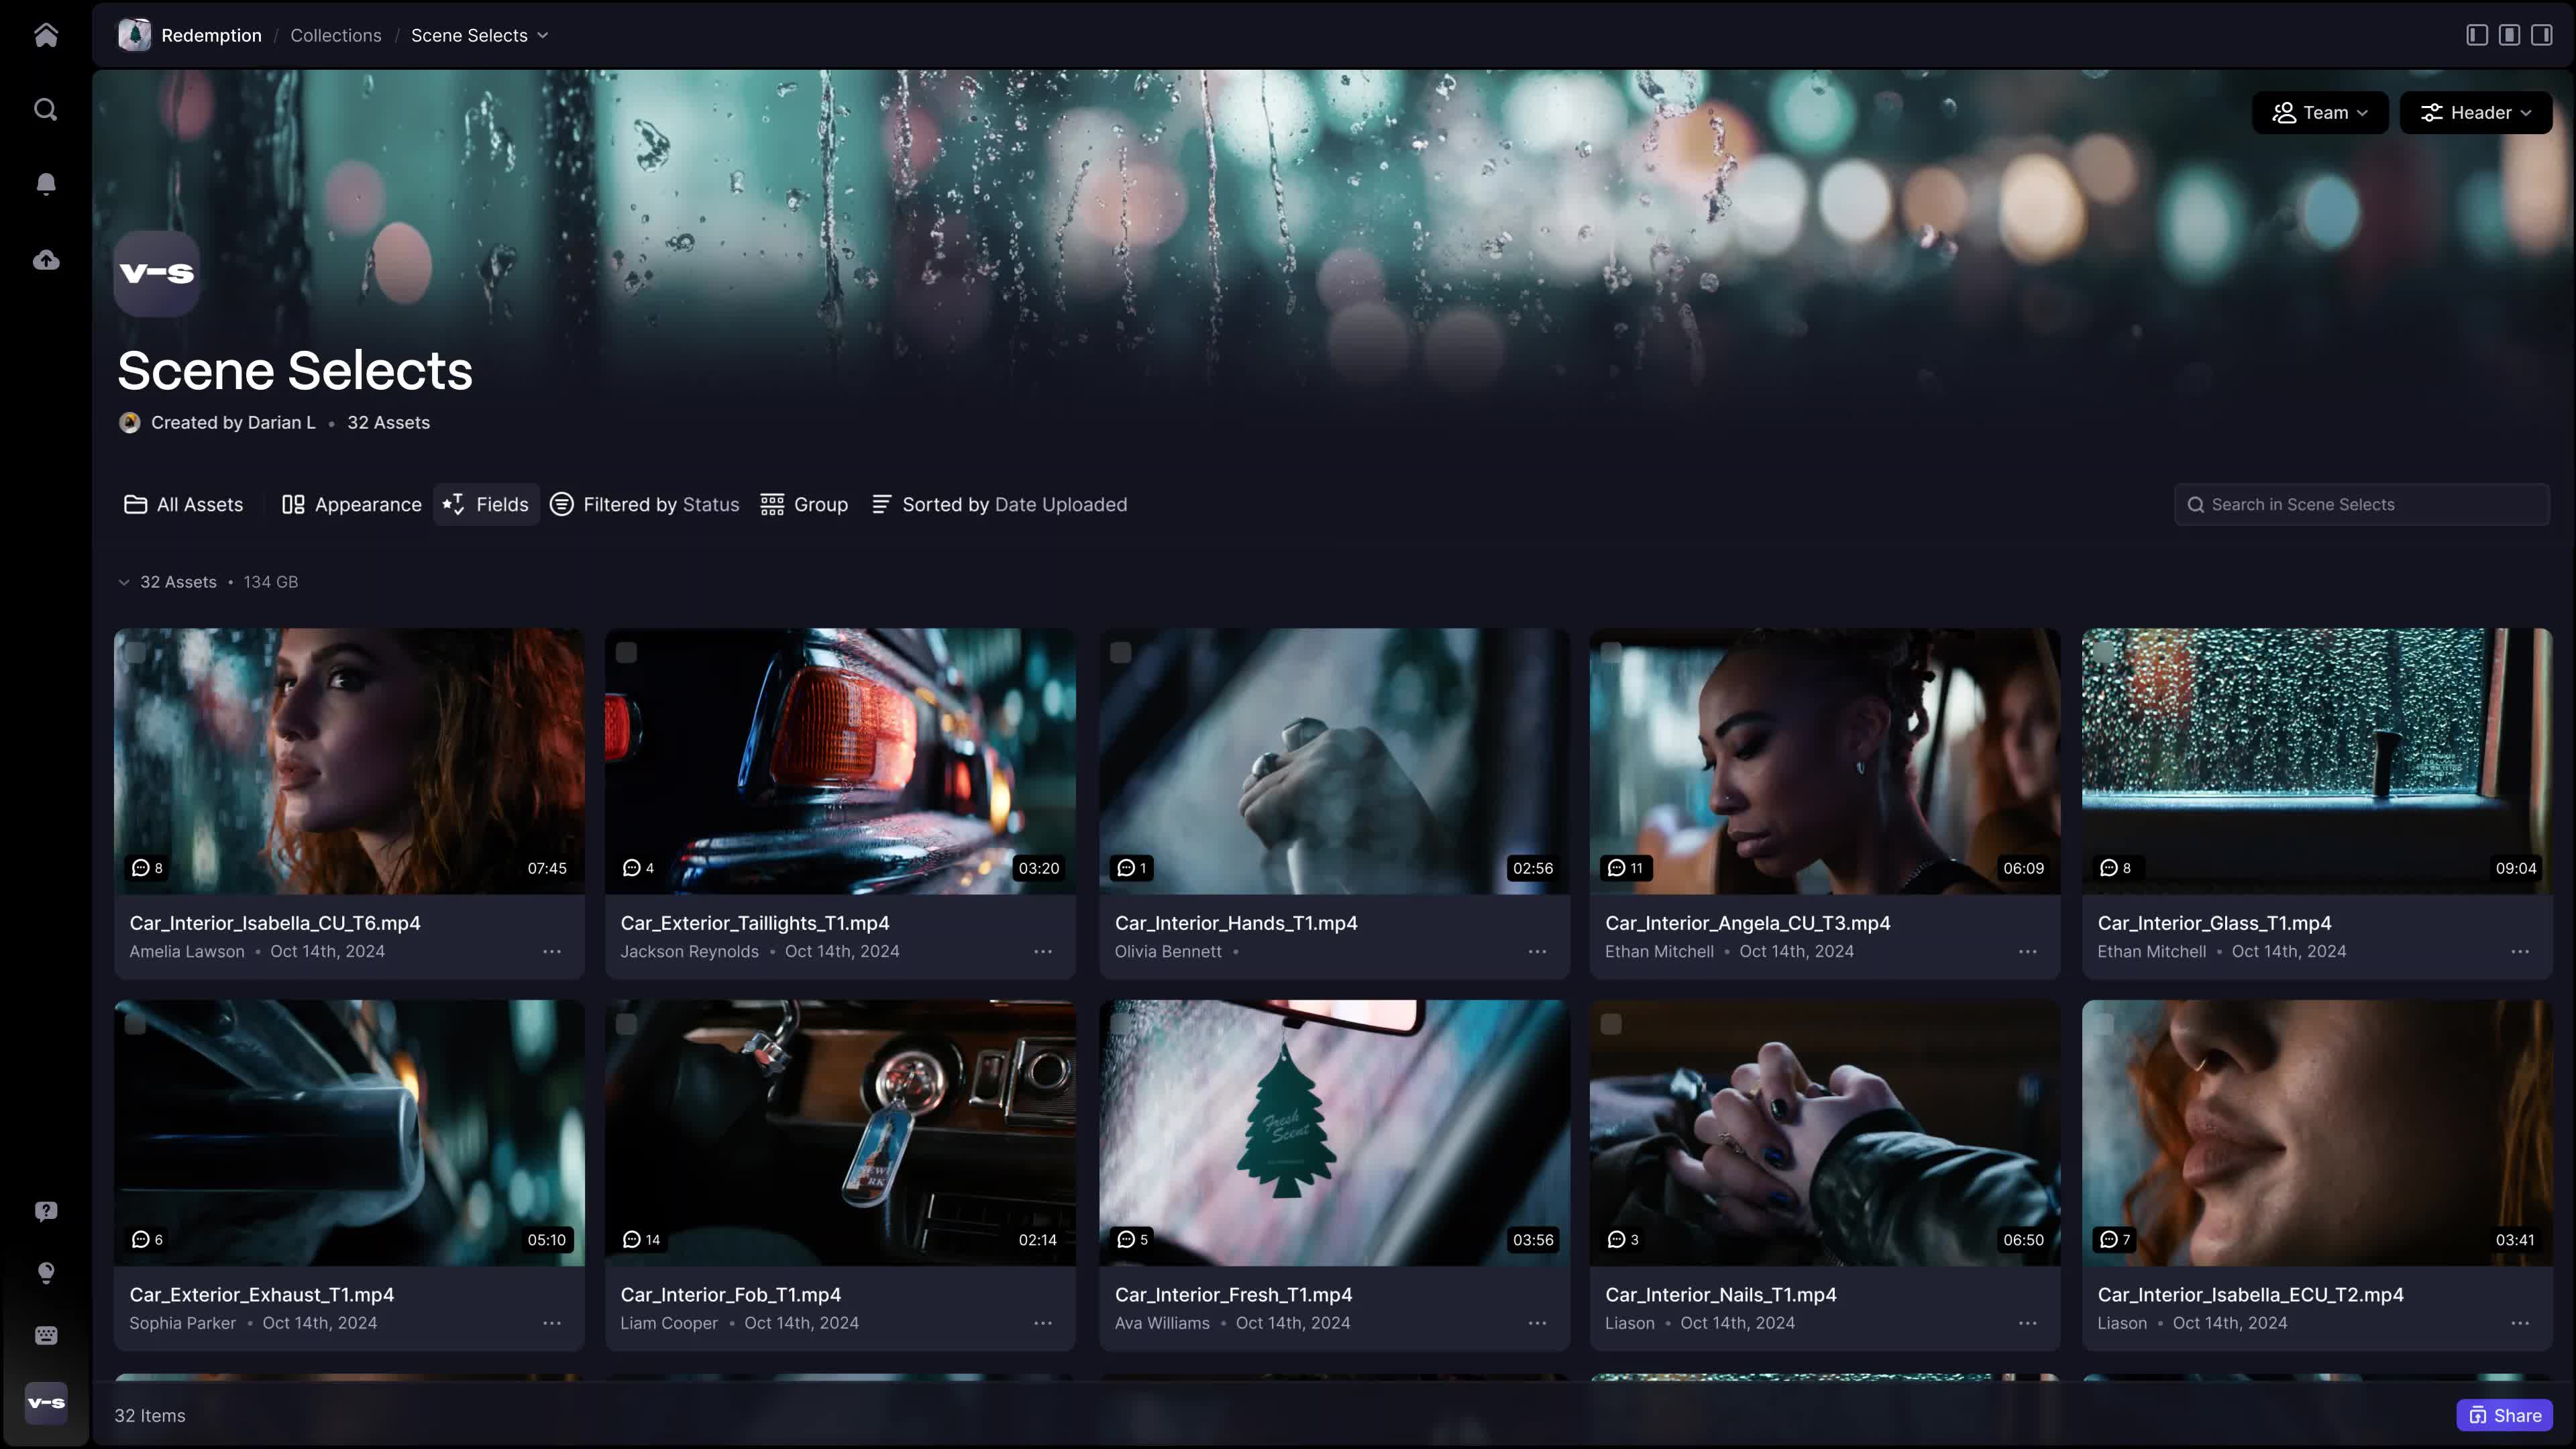This screenshot has width=2576, height=1449.
Task: Toggle the right panel layout icon
Action: pos(2541,35)
